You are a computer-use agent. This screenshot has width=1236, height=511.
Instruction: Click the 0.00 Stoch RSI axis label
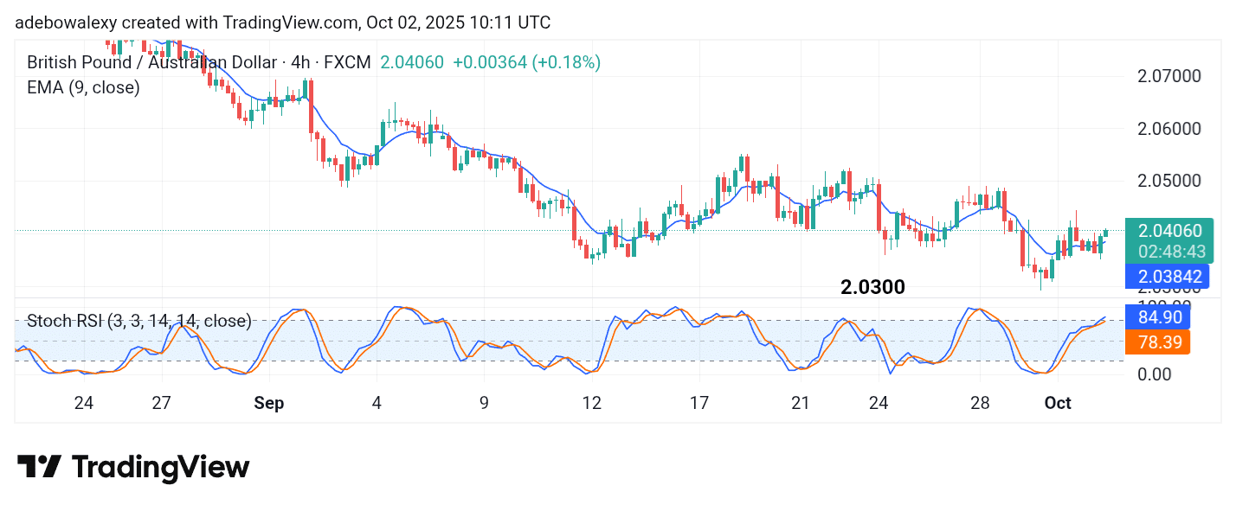tap(1156, 374)
